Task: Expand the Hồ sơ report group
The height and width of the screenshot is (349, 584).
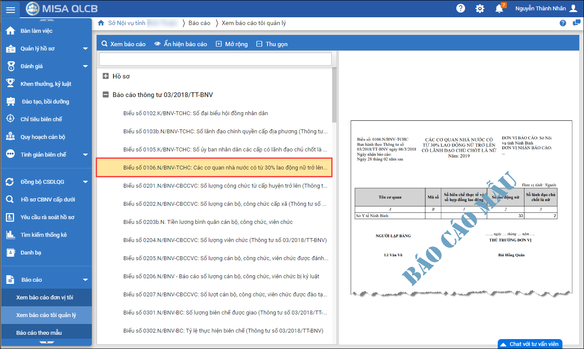Action: click(106, 76)
